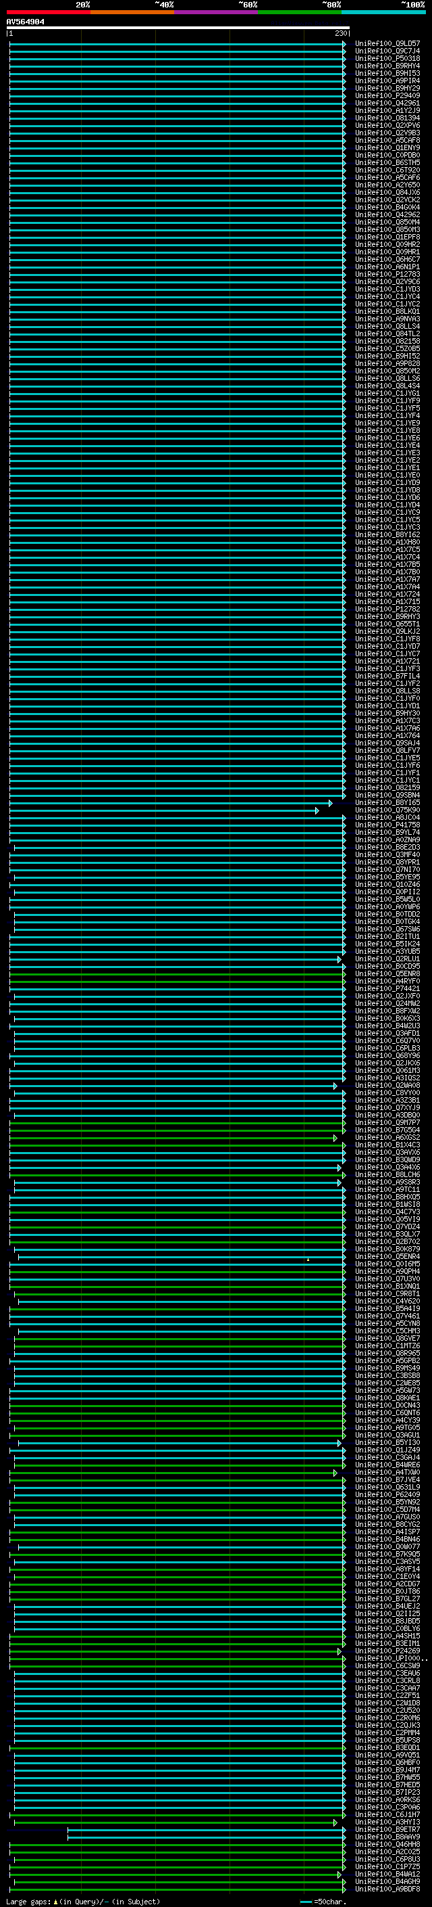
Task: Select label UniRef100_C6T920
Action: pos(387,170)
